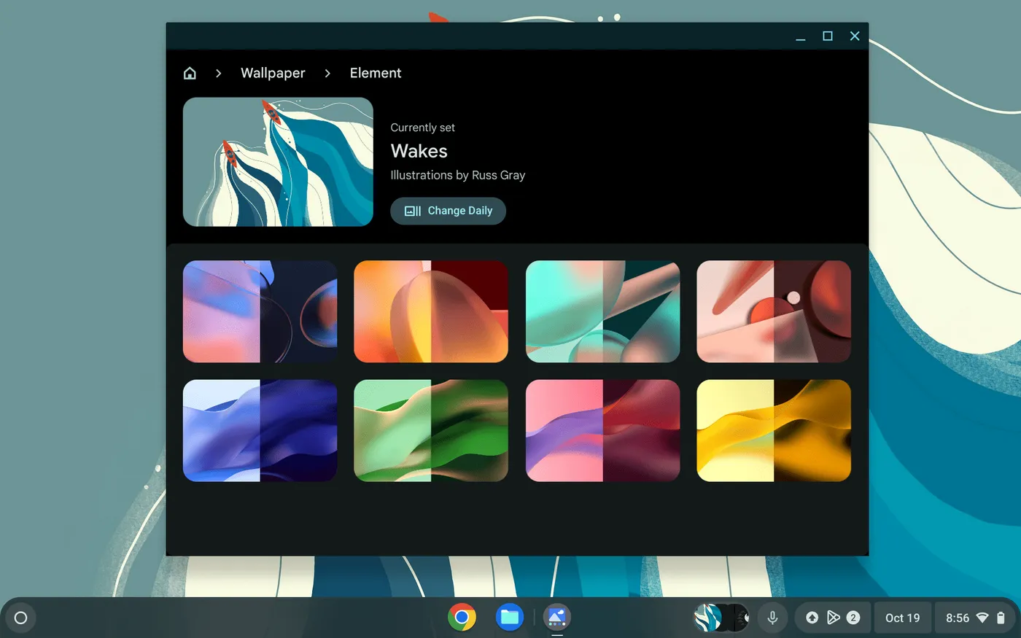Viewport: 1021px width, 638px height.
Task: Click the battery status icon
Action: 1001,618
